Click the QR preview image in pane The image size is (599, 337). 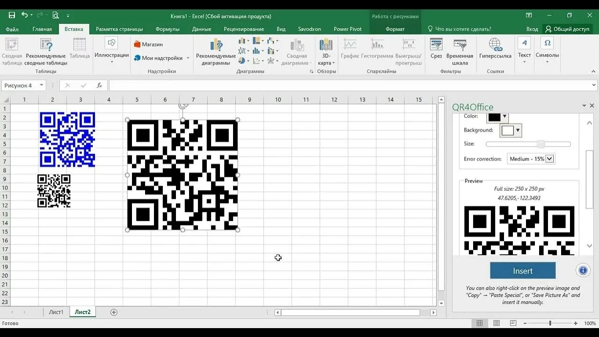[x=519, y=230]
